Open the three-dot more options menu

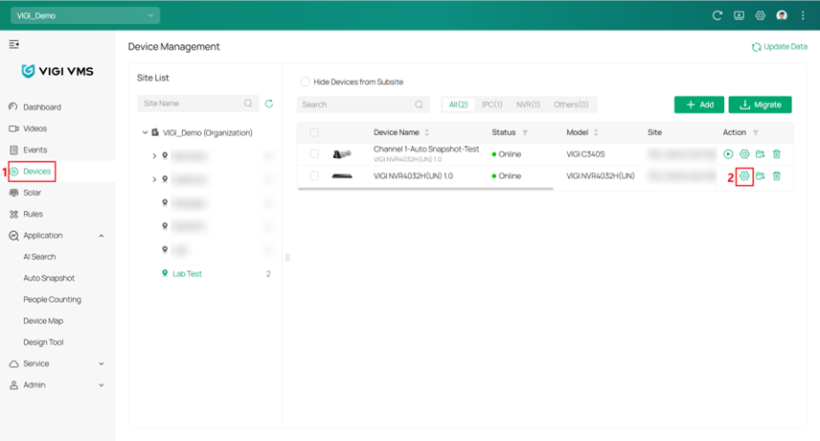(x=803, y=15)
